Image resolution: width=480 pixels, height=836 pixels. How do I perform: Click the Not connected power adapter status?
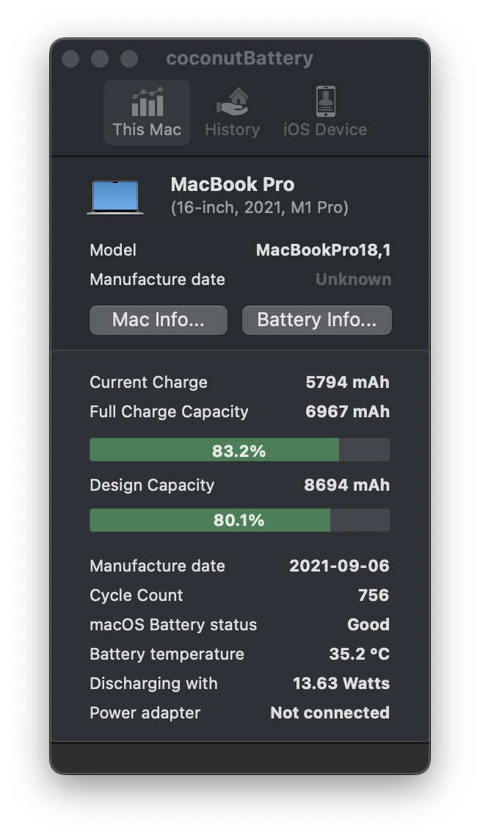[330, 713]
